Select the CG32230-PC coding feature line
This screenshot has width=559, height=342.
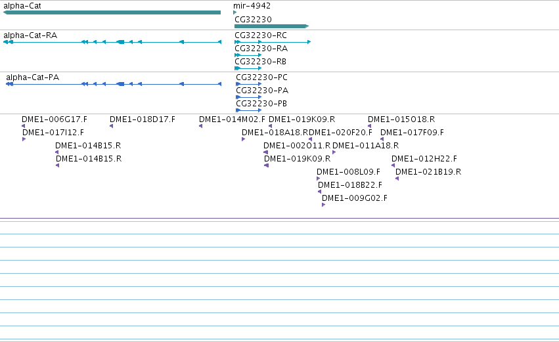249,84
